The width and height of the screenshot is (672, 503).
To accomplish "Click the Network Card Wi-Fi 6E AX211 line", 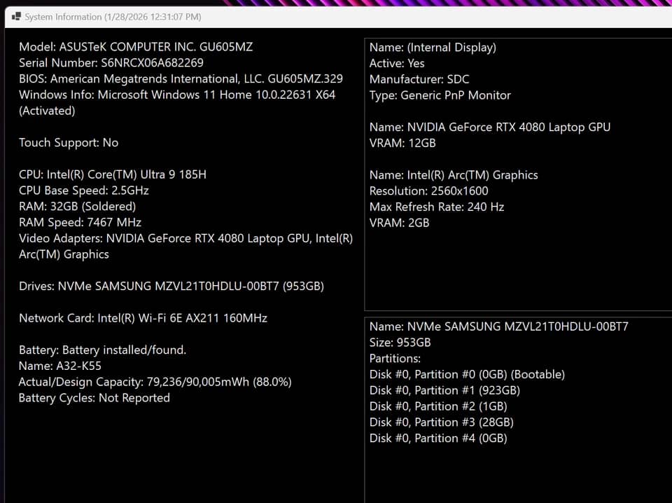I will (143, 318).
